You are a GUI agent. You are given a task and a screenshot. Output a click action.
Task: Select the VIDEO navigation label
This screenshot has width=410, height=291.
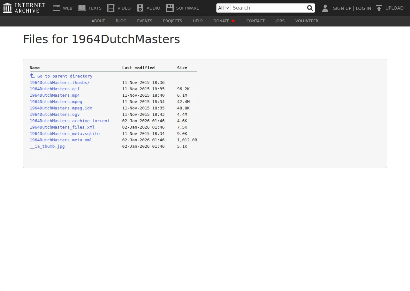coord(124,8)
